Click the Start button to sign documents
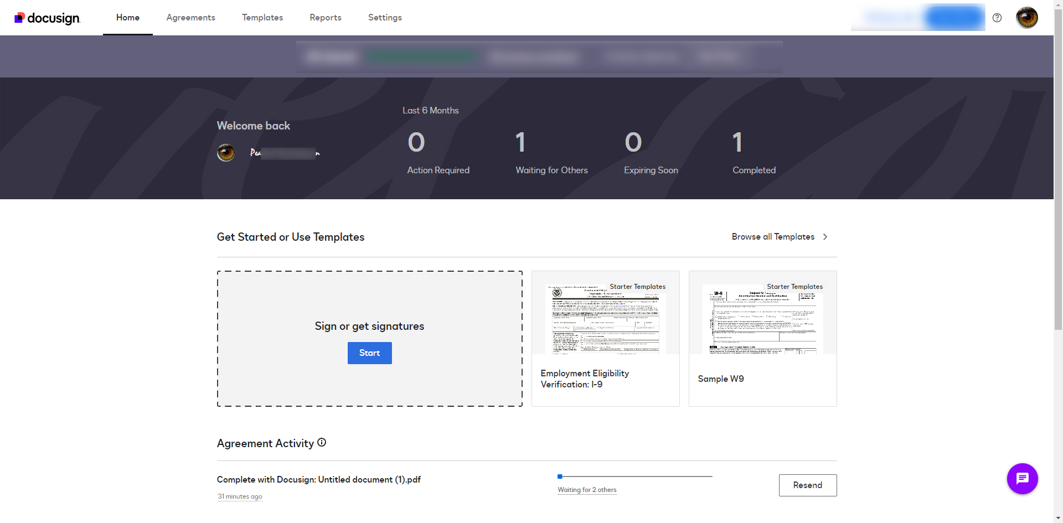The image size is (1063, 523). tap(369, 353)
